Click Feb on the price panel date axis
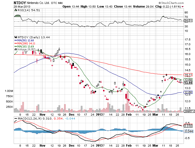195x148 pixels. (x=129, y=114)
